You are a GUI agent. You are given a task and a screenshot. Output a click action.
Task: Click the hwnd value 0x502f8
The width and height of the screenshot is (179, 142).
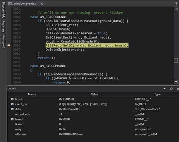point(64,119)
